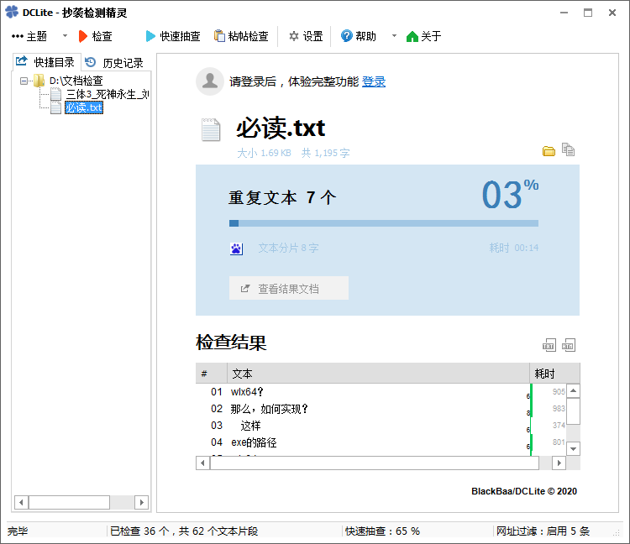Image resolution: width=630 pixels, height=544 pixels.
Task: Start a check with the 检查 button
Action: [x=95, y=37]
